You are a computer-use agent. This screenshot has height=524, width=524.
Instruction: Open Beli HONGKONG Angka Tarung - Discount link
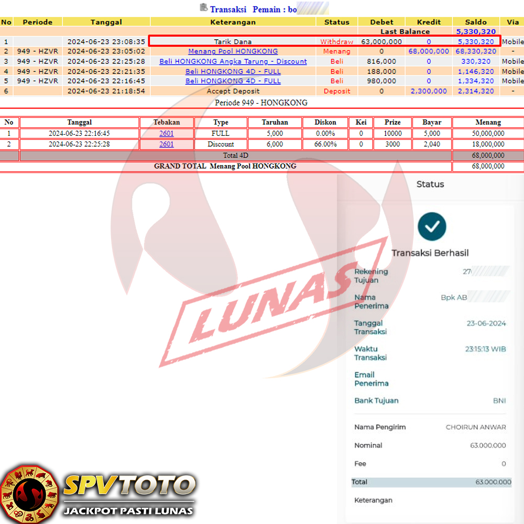(x=233, y=61)
